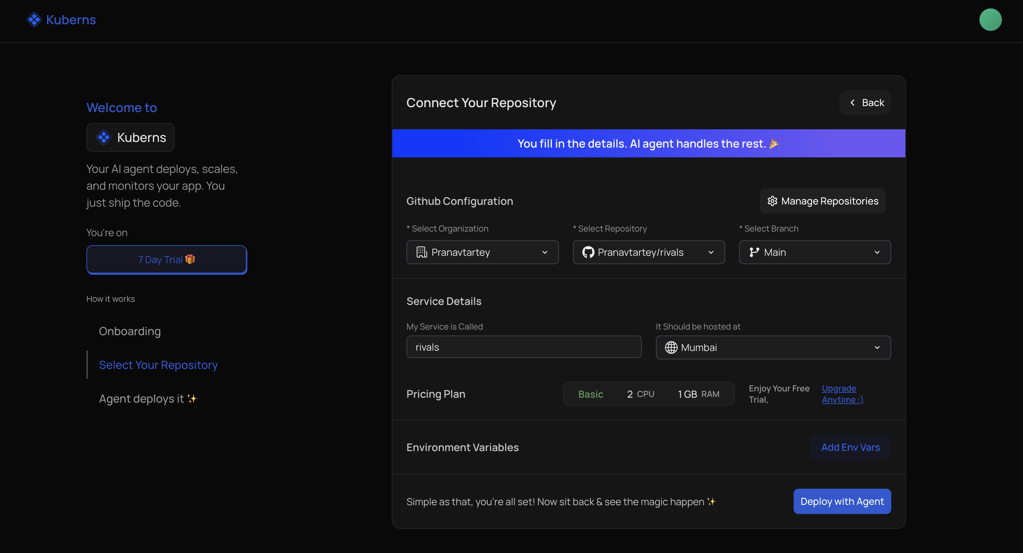This screenshot has height=553, width=1023.
Task: Expand the Select Branch dropdown arrow
Action: point(877,252)
